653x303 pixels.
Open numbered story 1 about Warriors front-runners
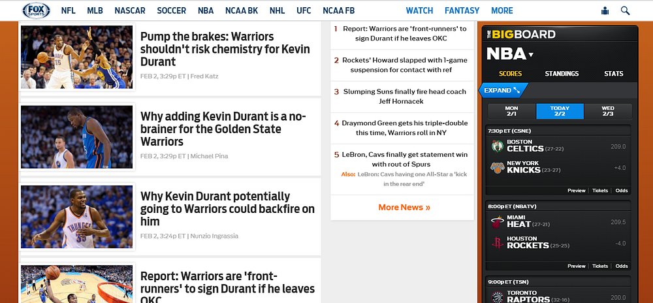coord(404,34)
